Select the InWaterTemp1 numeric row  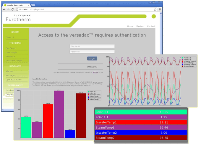[141, 122]
